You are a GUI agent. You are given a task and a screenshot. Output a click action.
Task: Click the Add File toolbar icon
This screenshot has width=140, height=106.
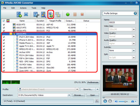tap(19, 14)
